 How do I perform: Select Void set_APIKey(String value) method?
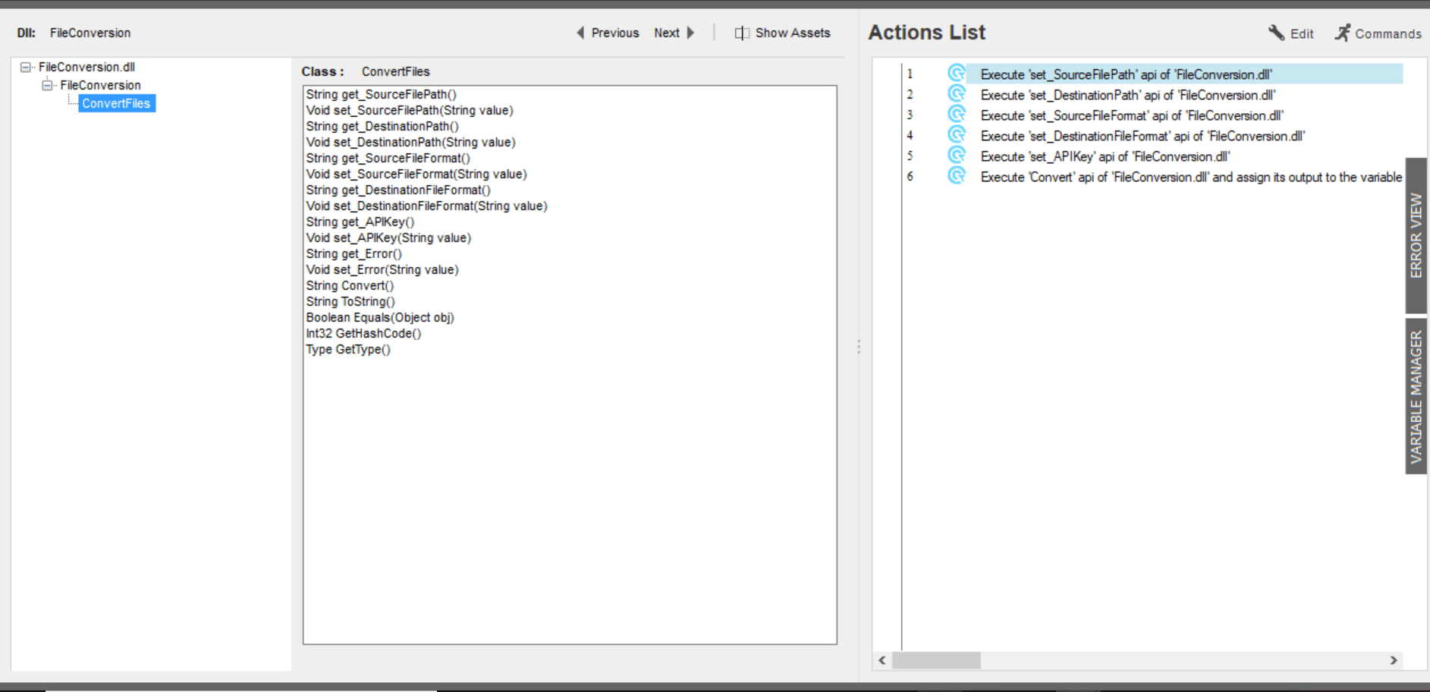coord(388,237)
